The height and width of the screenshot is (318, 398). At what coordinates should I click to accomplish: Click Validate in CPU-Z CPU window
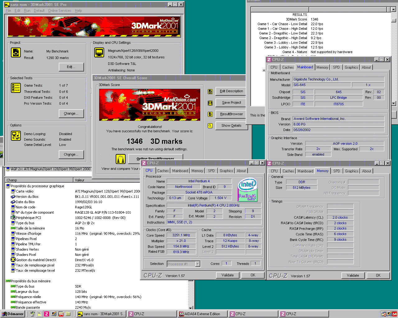click(x=228, y=275)
